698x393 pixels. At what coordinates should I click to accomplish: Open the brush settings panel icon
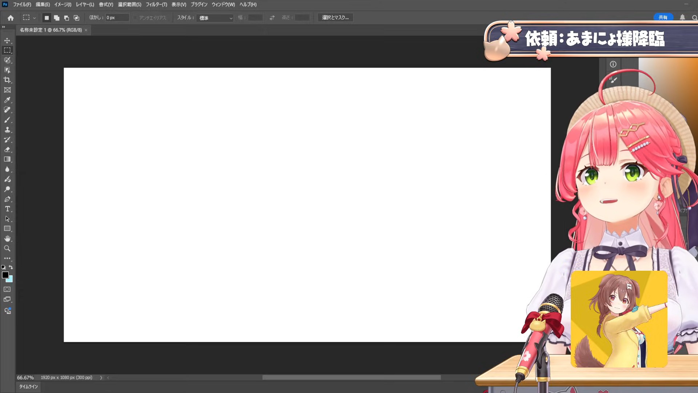click(x=613, y=80)
